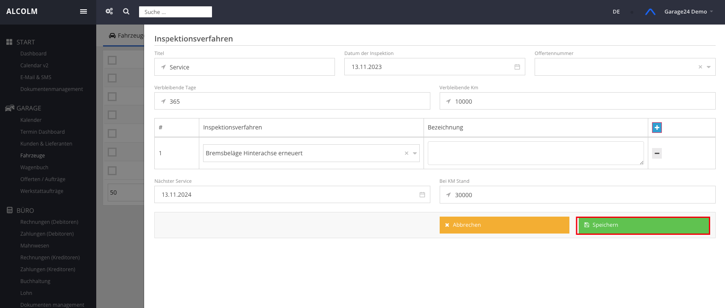
Task: Open calendar icon in Nächster Service field
Action: pos(422,195)
